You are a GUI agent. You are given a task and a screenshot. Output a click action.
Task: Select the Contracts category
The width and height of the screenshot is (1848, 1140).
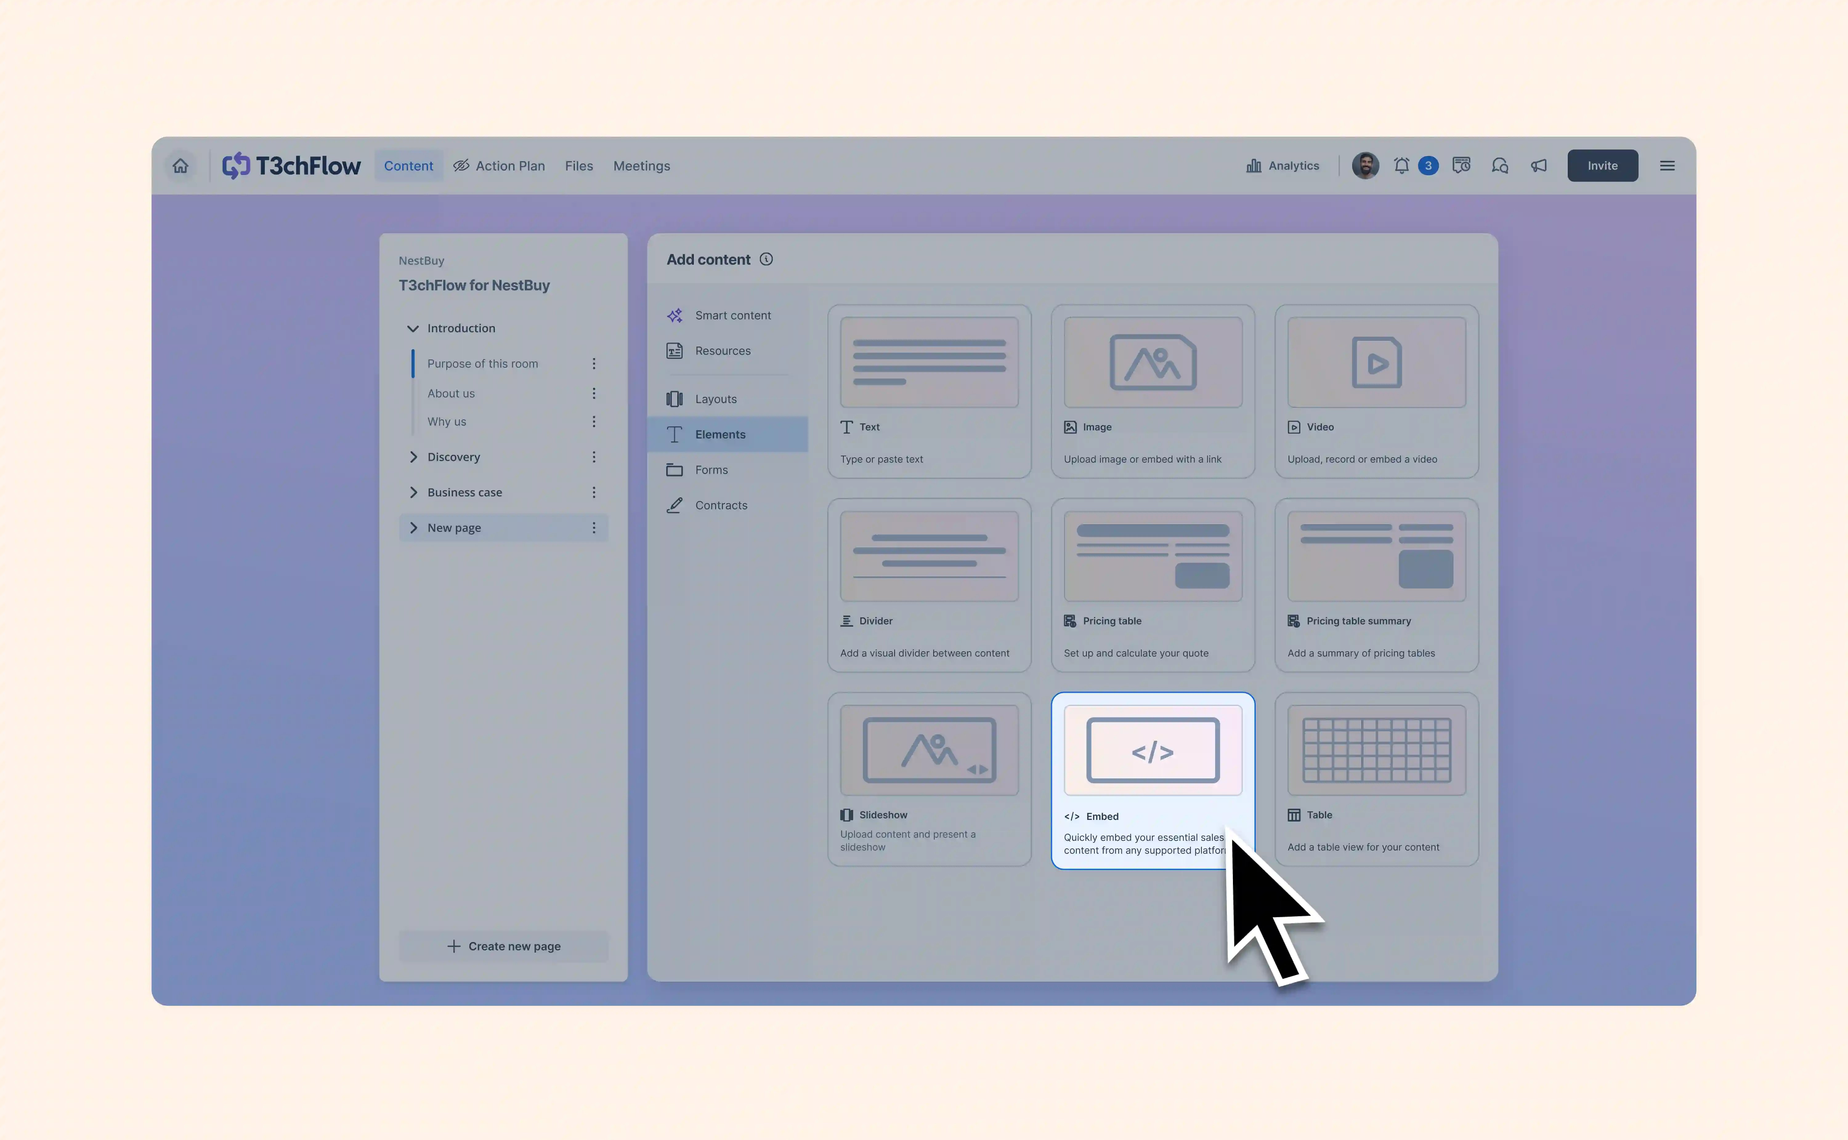point(721,504)
